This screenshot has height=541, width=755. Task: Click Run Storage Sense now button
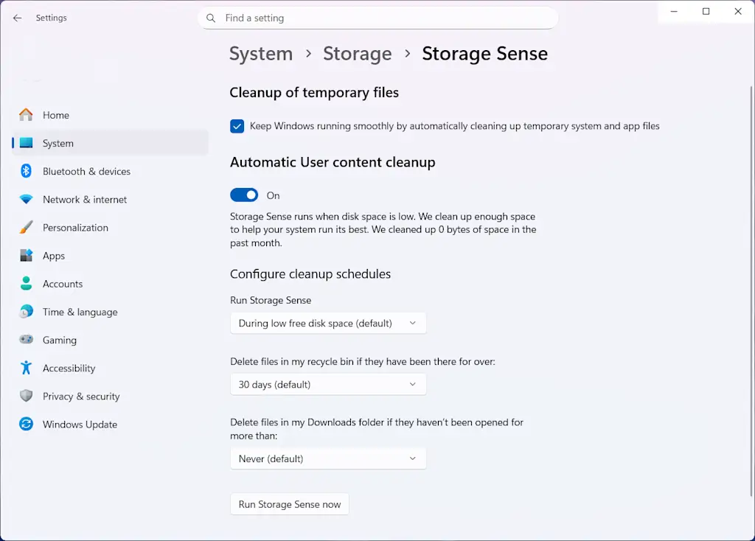(290, 504)
